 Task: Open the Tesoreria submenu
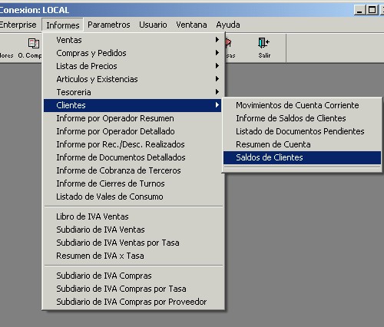[133, 92]
